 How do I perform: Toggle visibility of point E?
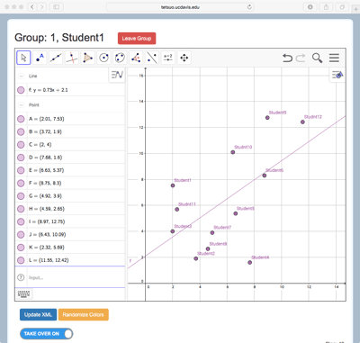pos(21,170)
